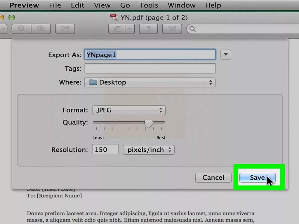The height and width of the screenshot is (224, 299).
Task: Click the Share toolbar icon
Action: 65,29
